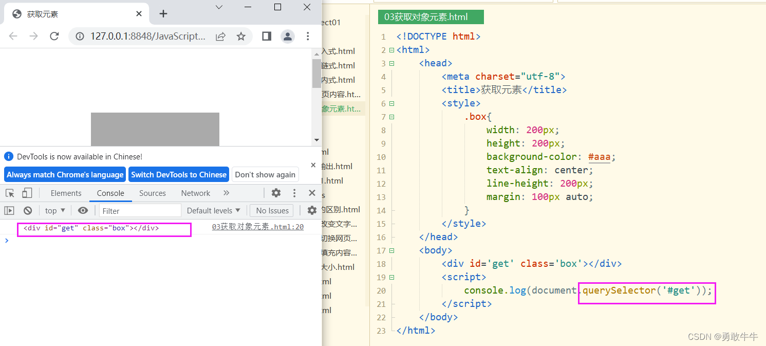Open 内式.html in project tree
The image size is (766, 346).
click(x=338, y=80)
